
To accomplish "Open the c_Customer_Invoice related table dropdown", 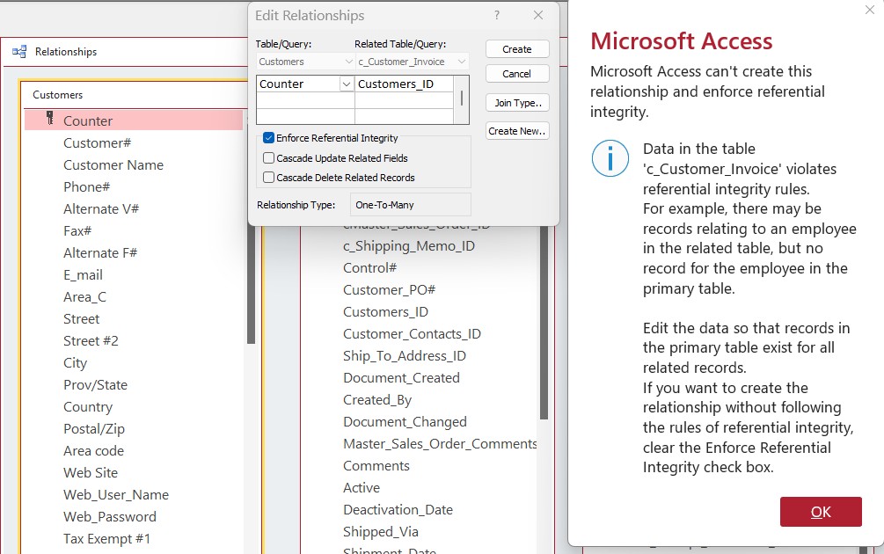I will click(462, 62).
